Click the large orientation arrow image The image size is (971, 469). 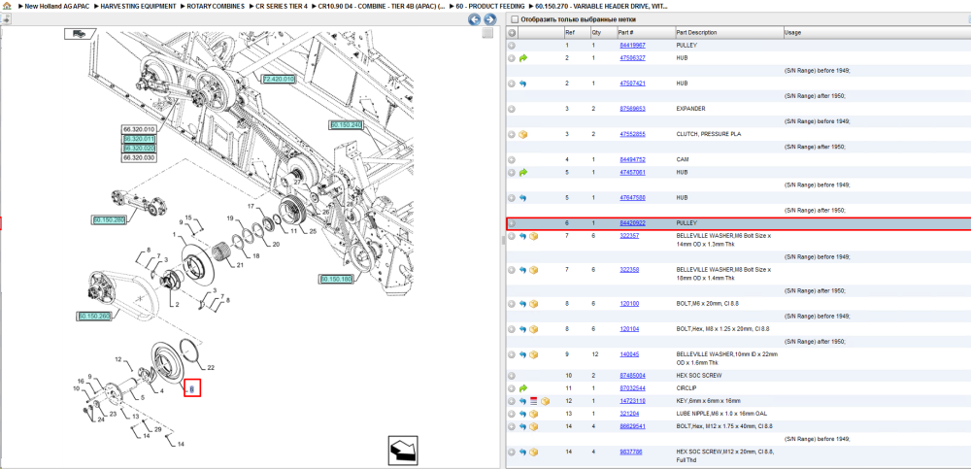click(x=404, y=450)
